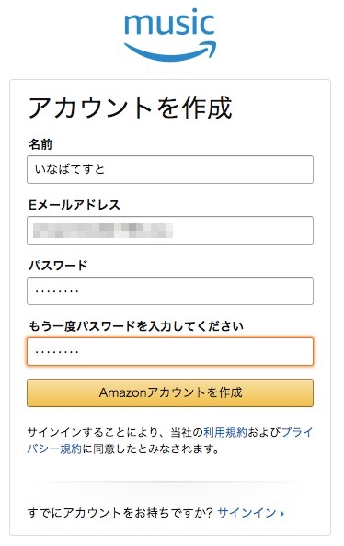Screen dimensions: 344x546
Task: Click the いなばてすと text in name field
Action: [69, 169]
